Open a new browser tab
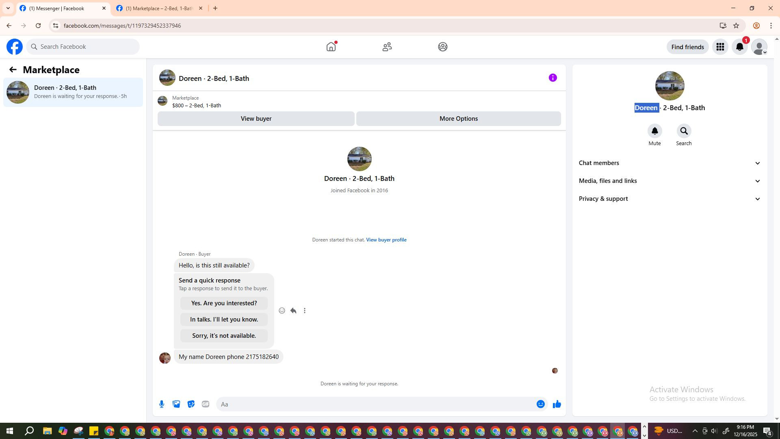 coord(215,8)
